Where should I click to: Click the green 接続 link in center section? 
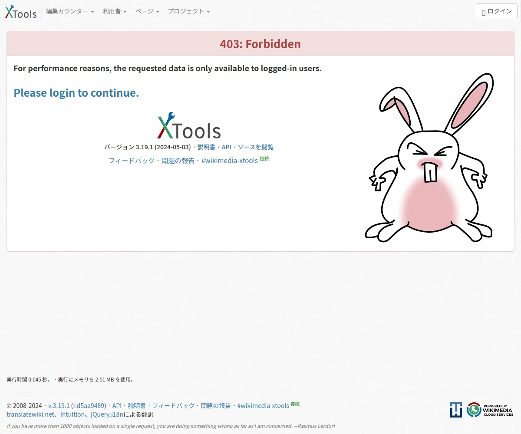(x=264, y=159)
